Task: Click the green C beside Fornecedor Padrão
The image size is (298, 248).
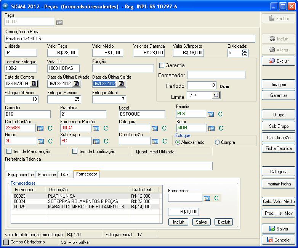Action: pos(106,128)
